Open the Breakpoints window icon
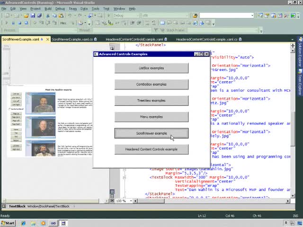The width and height of the screenshot is (303, 227). pos(80,23)
